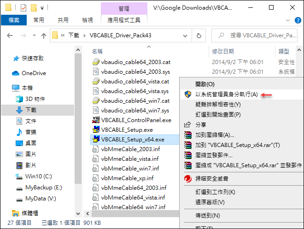The width and height of the screenshot is (304, 229).
Task: Select 以系統管理員身分執行(A) menu entry
Action: point(242,94)
